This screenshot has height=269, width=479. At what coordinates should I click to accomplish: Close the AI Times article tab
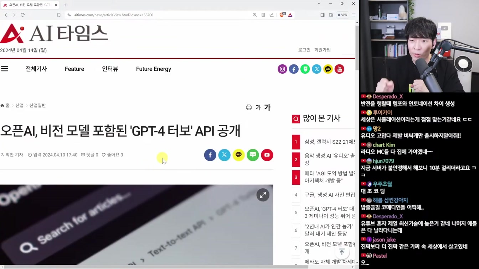coord(56,5)
